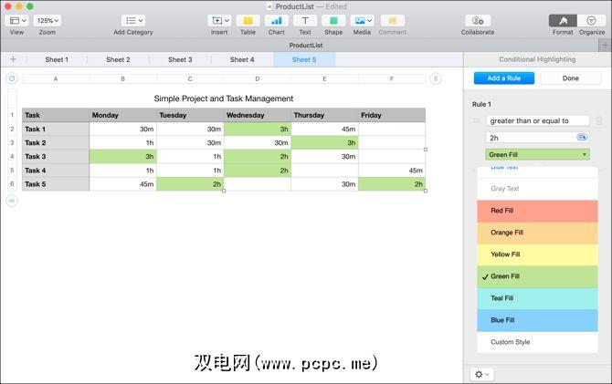Open the Zoom 125% dropdown
Viewport: 612px width, 384px height.
coord(47,20)
